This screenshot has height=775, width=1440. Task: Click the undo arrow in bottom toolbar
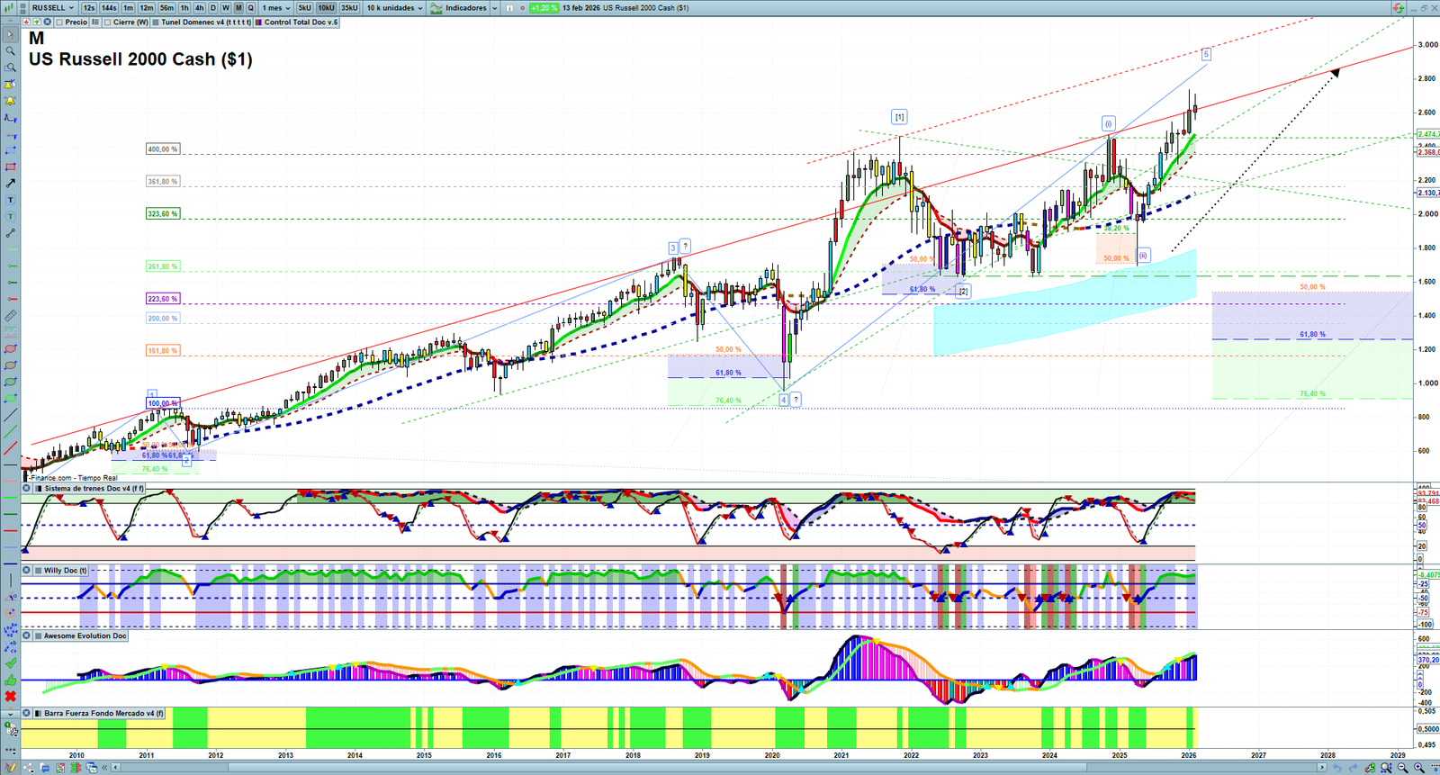tap(1337, 768)
